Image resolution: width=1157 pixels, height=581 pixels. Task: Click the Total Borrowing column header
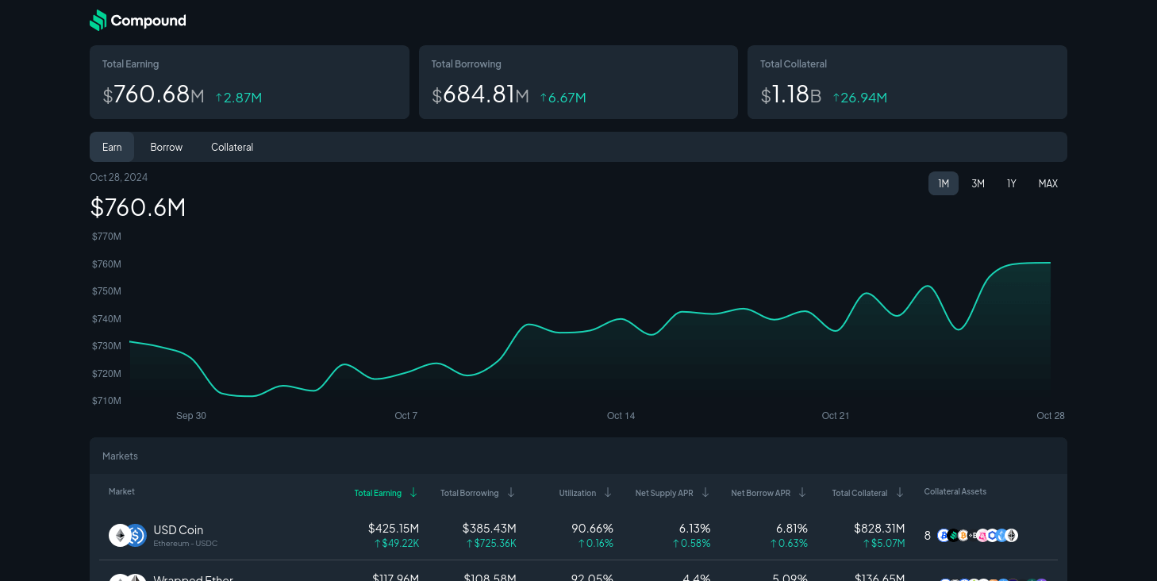(470, 493)
